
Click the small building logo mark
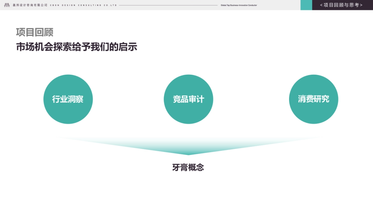[7, 5]
